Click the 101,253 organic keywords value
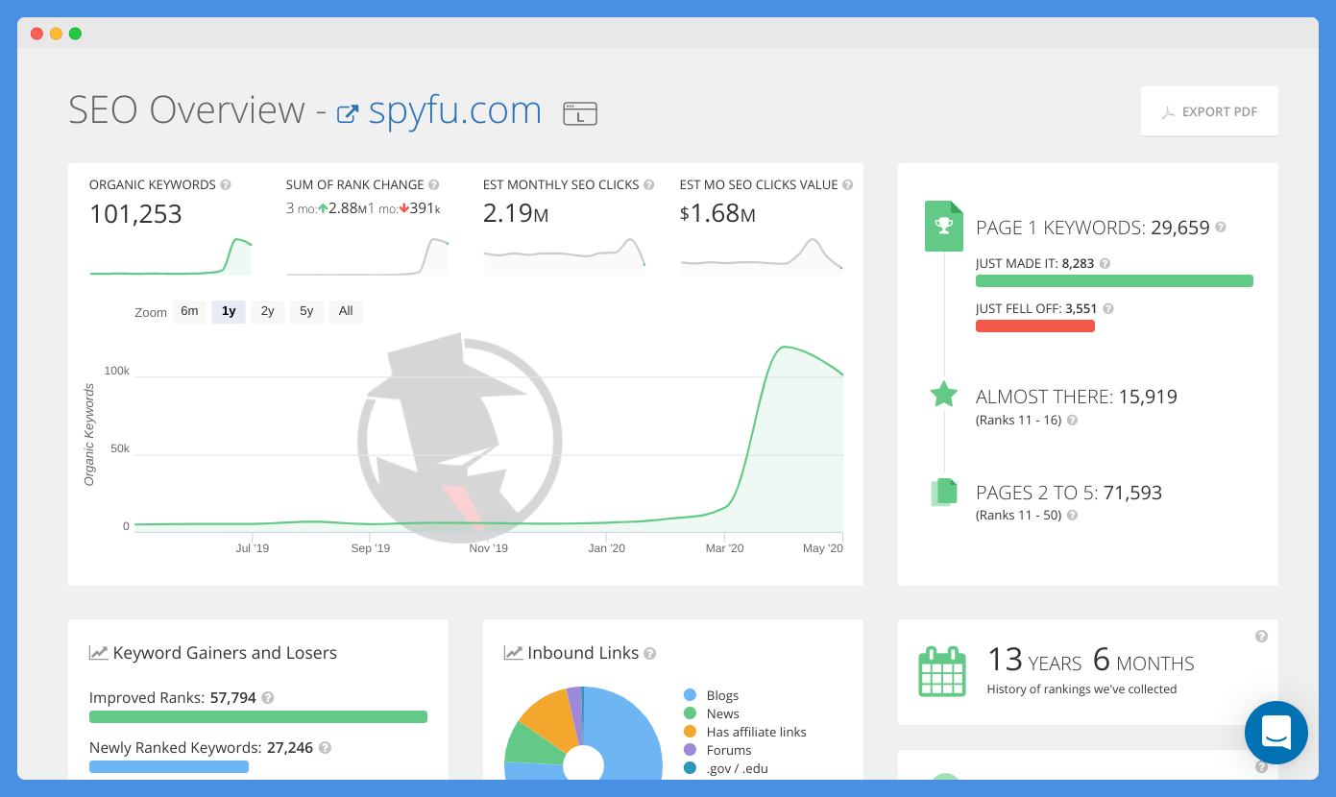 click(135, 214)
